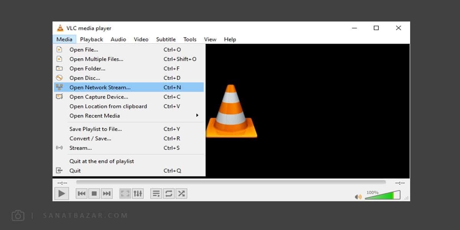Click the Open Folder icon
Image resolution: width=460 pixels, height=230 pixels.
pos(59,68)
